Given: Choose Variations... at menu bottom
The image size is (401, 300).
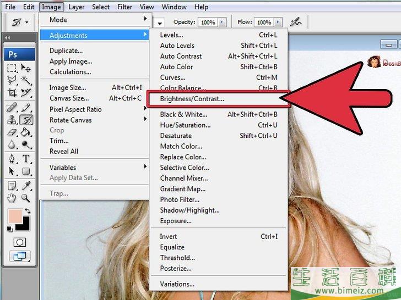Looking at the screenshot, I should click(218, 284).
